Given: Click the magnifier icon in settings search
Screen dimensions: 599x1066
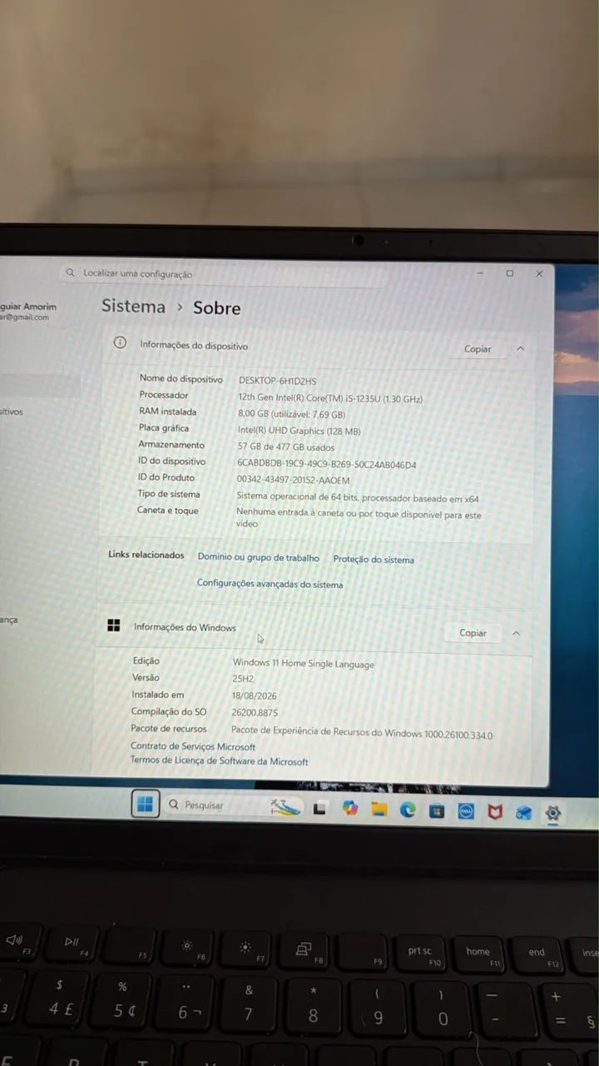Looking at the screenshot, I should 71,272.
